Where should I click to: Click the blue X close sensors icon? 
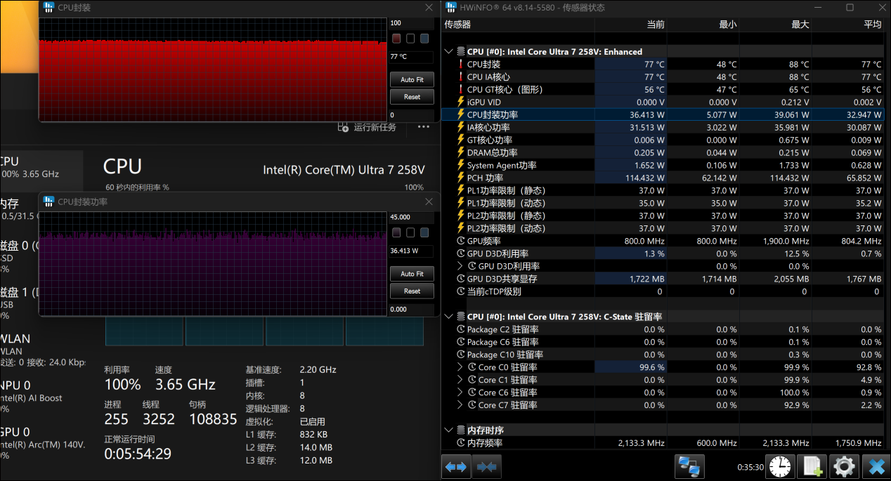pyautogui.click(x=876, y=466)
